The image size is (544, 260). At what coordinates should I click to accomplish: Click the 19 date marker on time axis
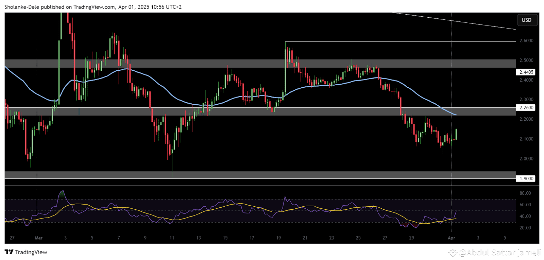(x=278, y=238)
